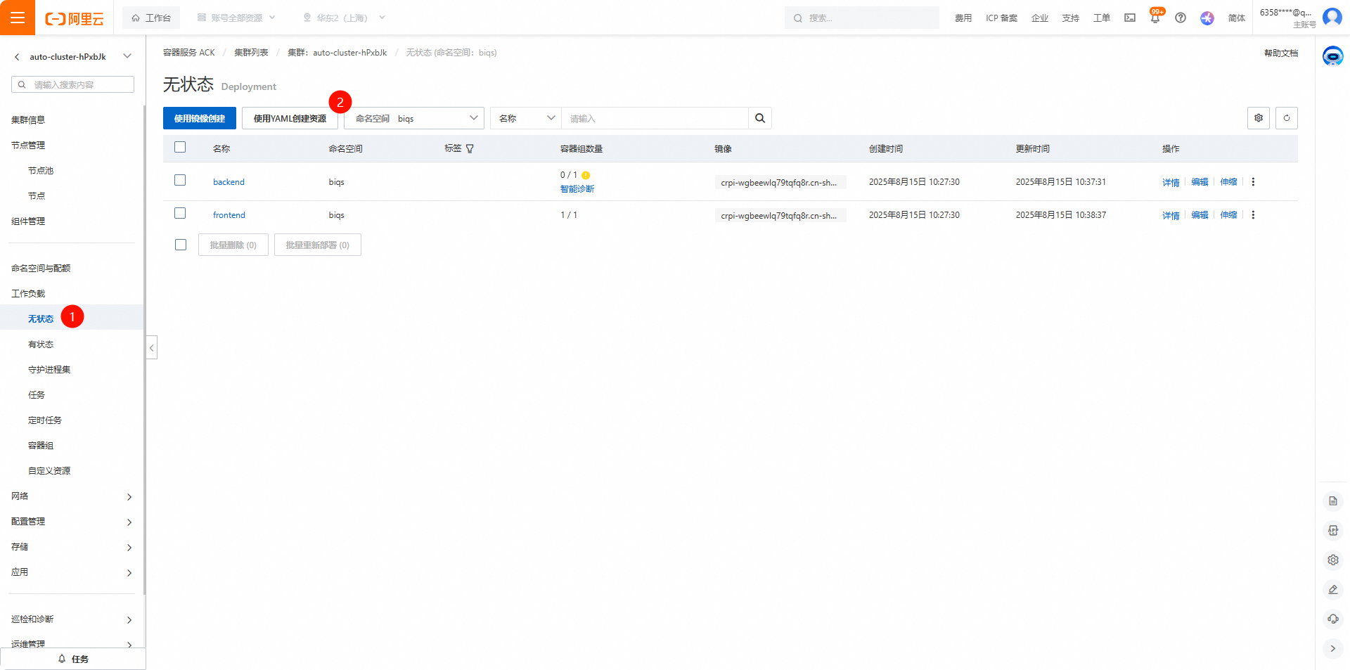Click the refresh list icon
Viewport: 1350px width, 670px height.
pyautogui.click(x=1286, y=118)
